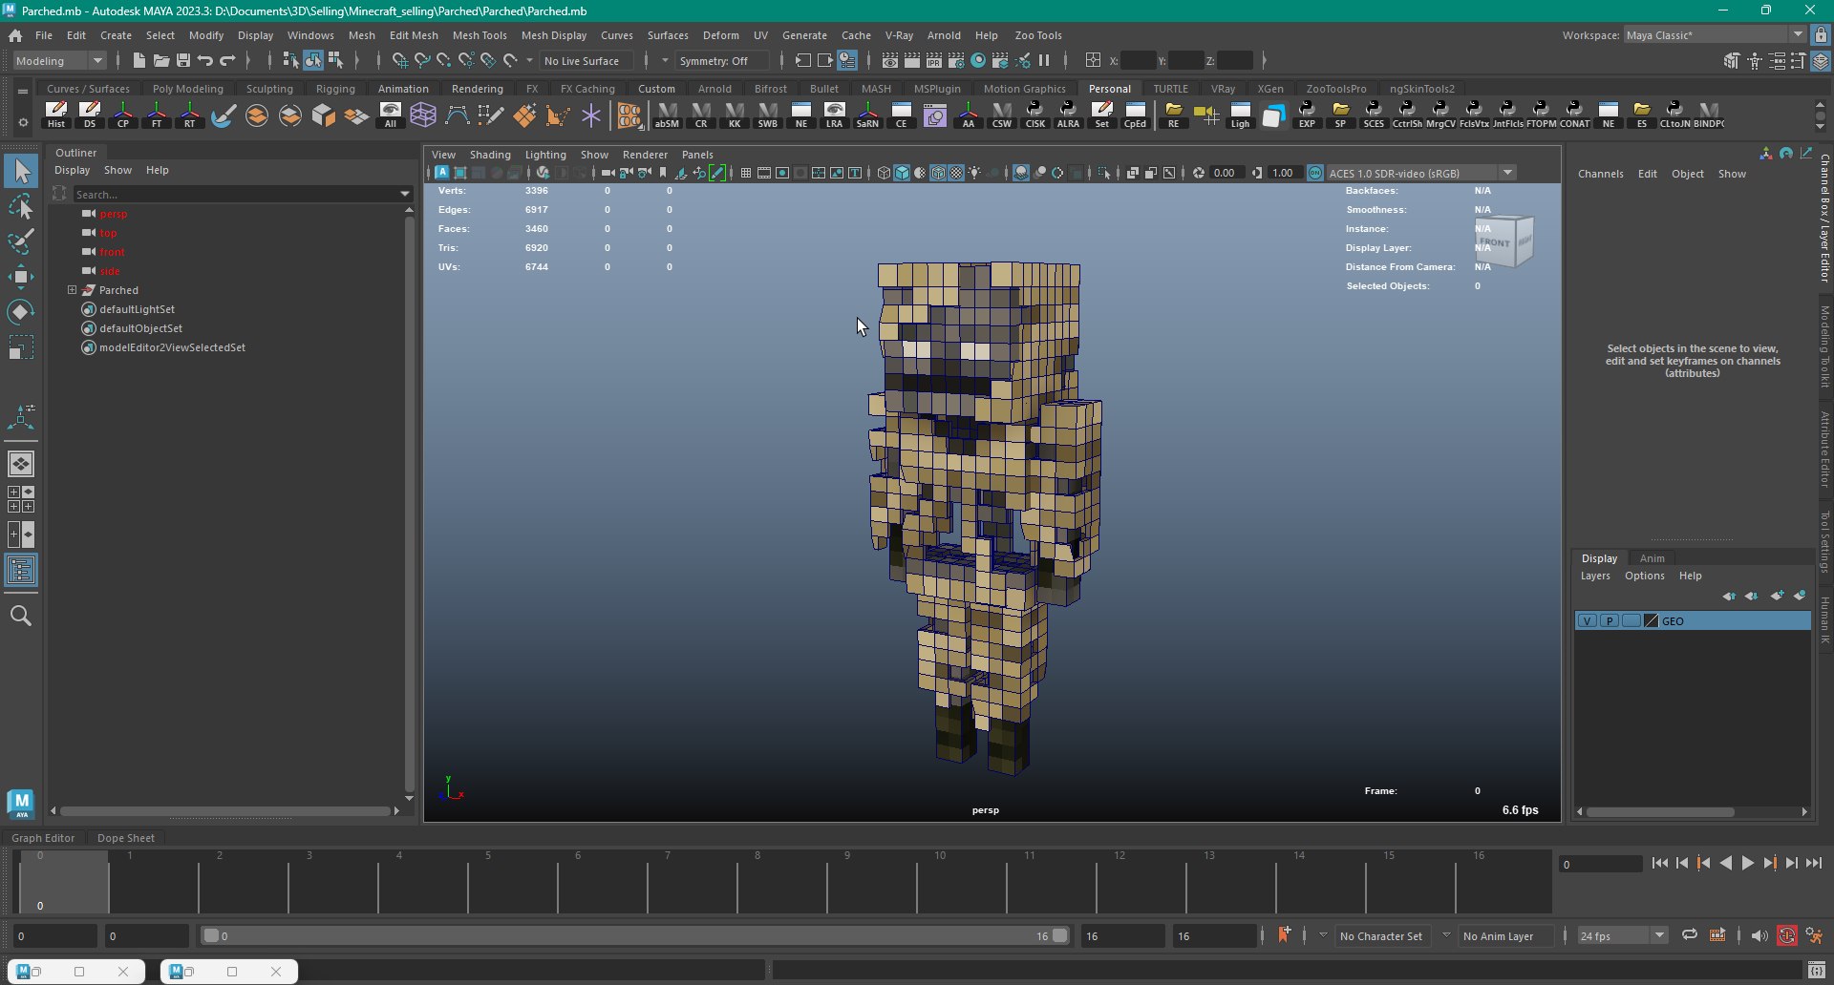Image resolution: width=1834 pixels, height=985 pixels.
Task: Toggle visibility V of GEO layer
Action: pos(1587,620)
